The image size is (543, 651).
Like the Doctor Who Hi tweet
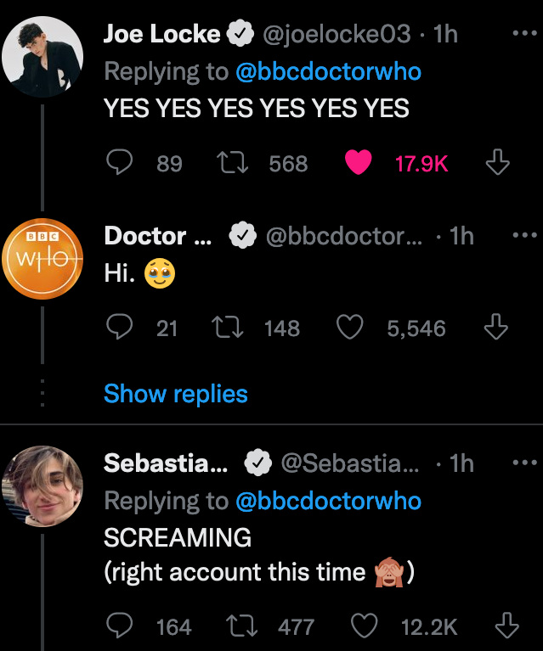point(350,328)
